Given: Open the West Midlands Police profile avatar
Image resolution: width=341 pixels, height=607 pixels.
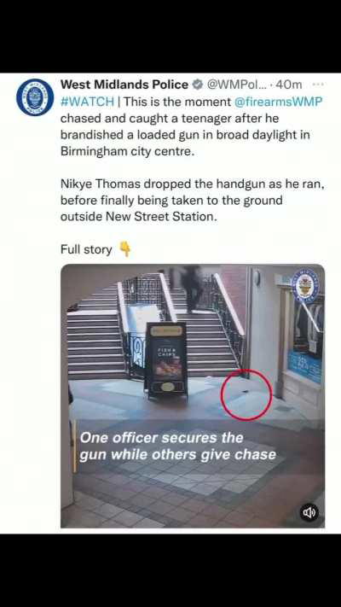Looking at the screenshot, I should coord(35,96).
